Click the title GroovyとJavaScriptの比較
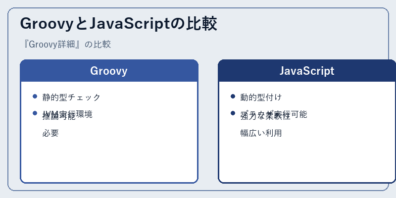The image size is (396, 198). pyautogui.click(x=118, y=24)
